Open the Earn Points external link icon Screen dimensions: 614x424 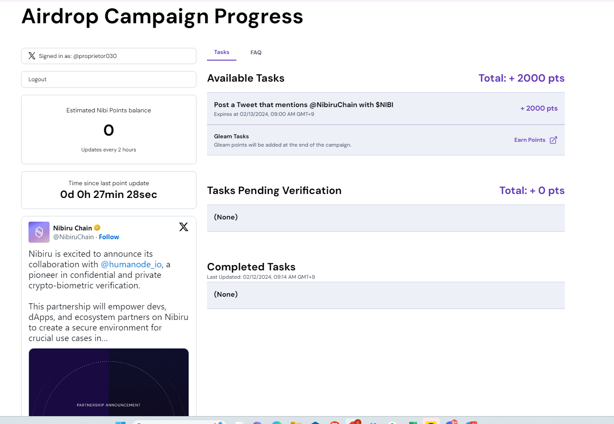pyautogui.click(x=553, y=140)
